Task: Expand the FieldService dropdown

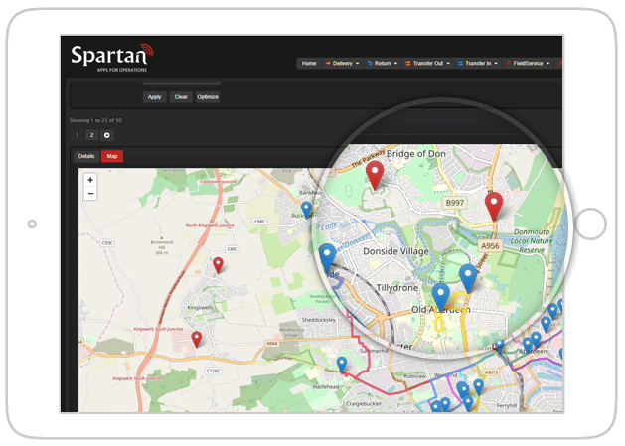Action: click(x=528, y=63)
